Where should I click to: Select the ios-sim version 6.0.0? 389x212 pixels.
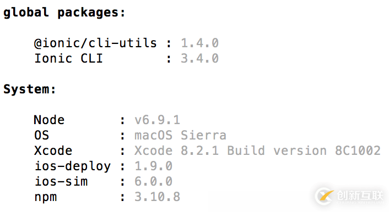tap(153, 181)
